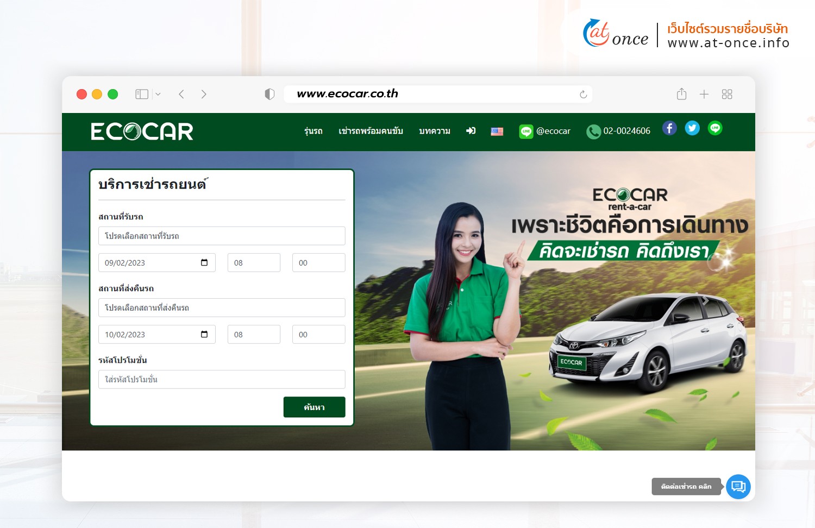The width and height of the screenshot is (815, 528).
Task: Select the pickup hour 08 field
Action: coord(254,262)
